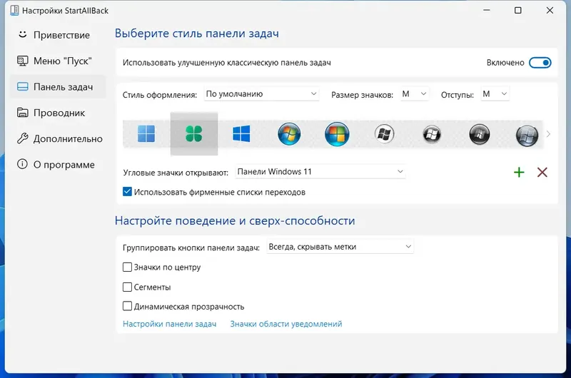
Task: Enable the Значки по центру checkbox
Action: [x=127, y=267]
